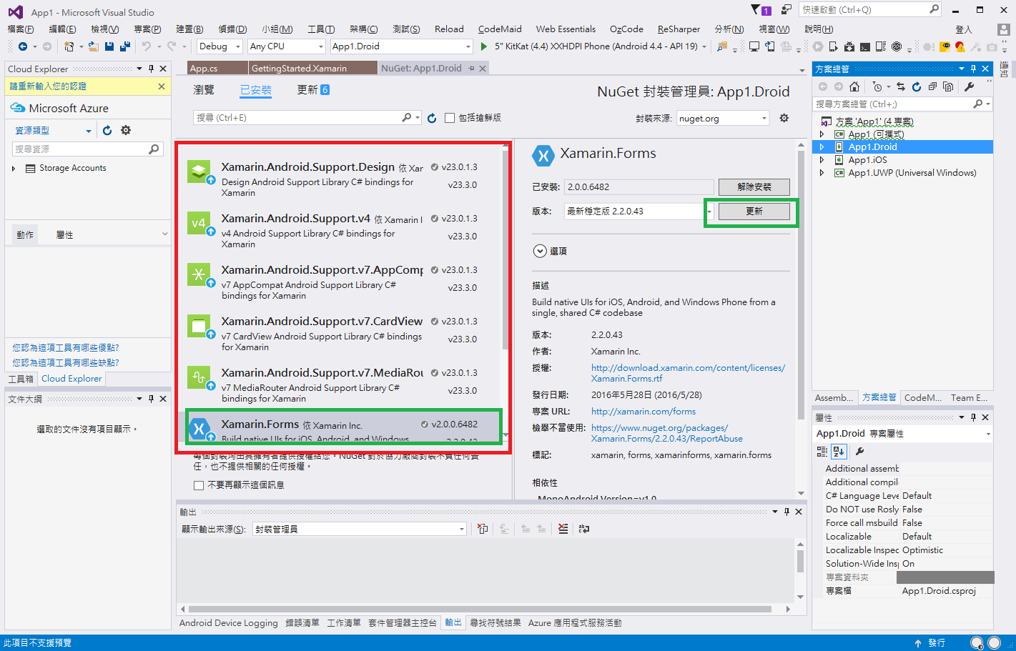Switch to Android Device Logging tab

[x=228, y=623]
